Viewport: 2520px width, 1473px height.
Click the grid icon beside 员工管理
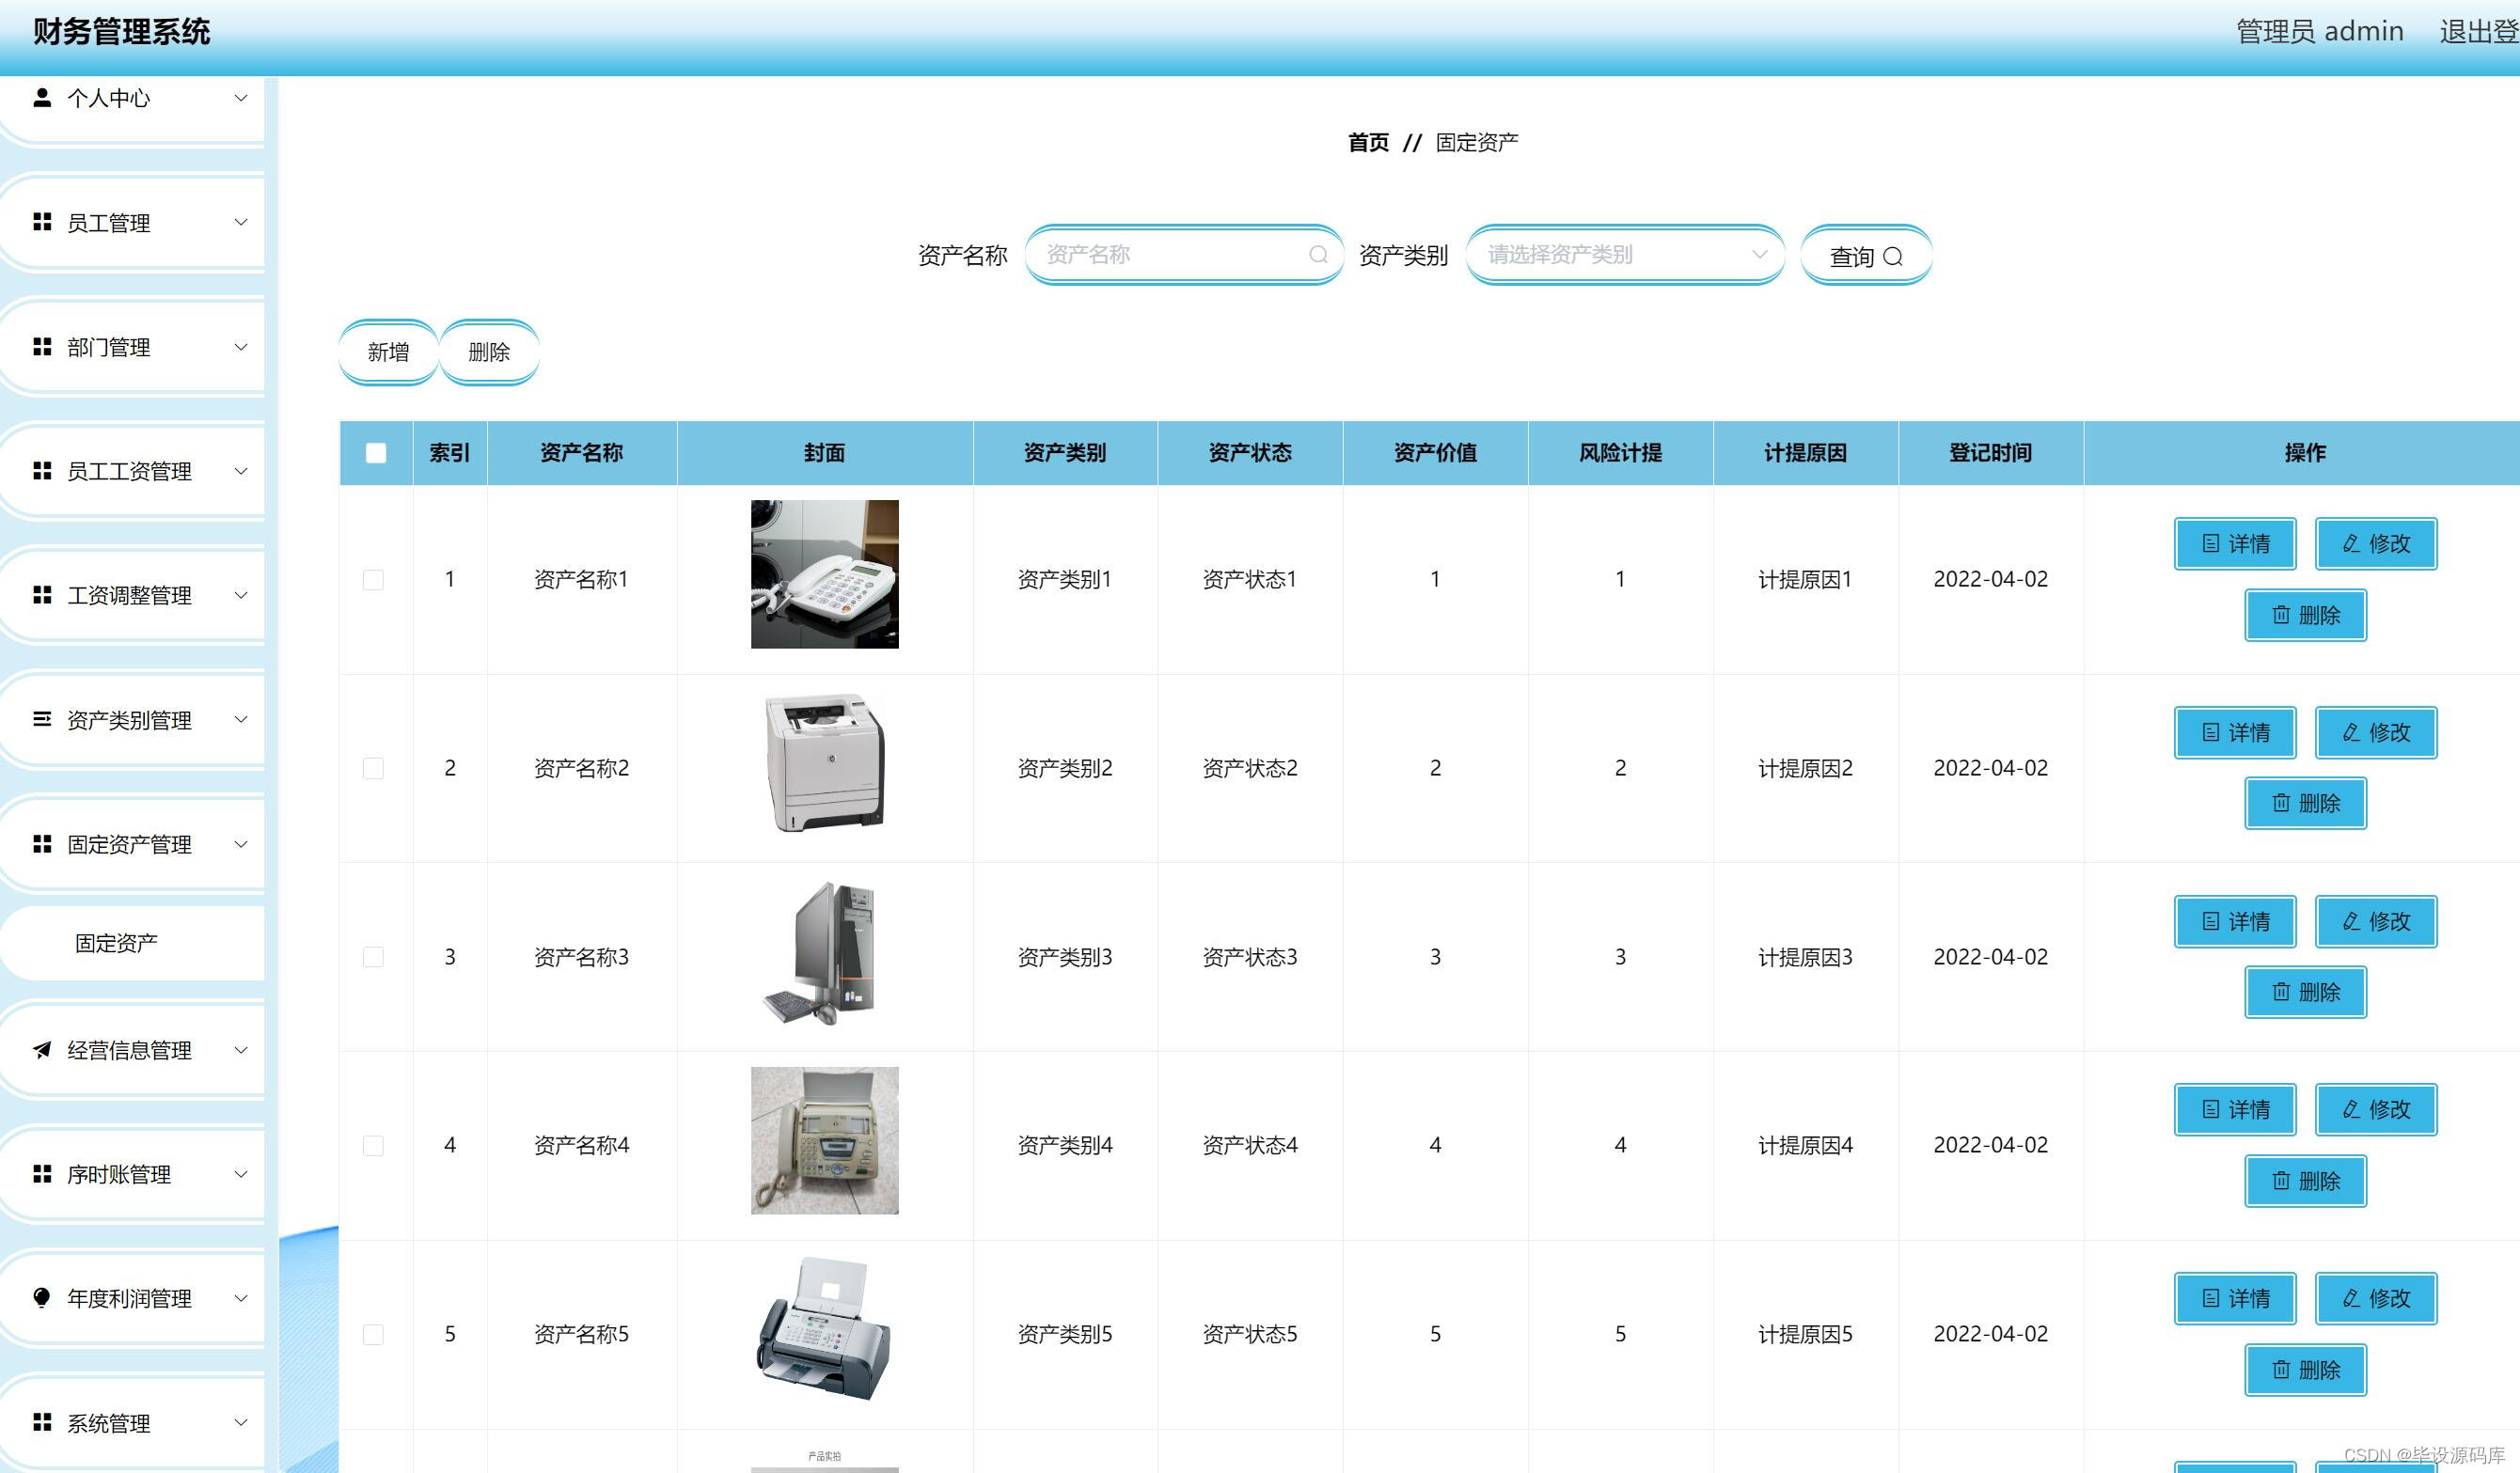(x=42, y=222)
